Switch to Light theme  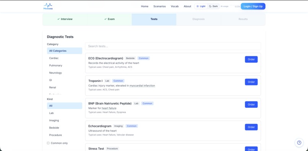click(201, 6)
